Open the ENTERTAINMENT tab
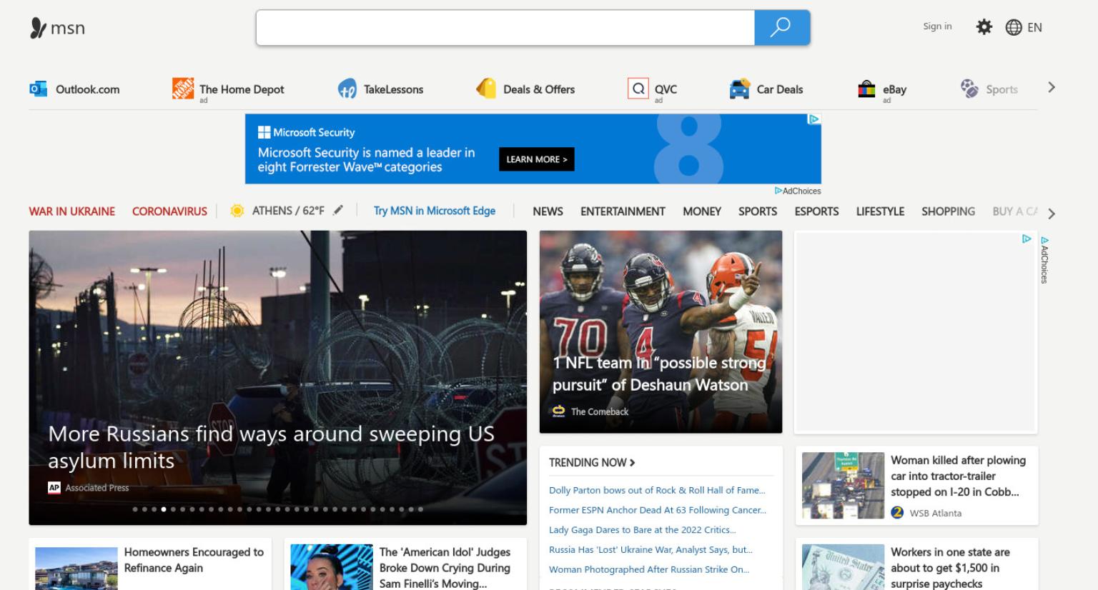The width and height of the screenshot is (1098, 590). 623,211
